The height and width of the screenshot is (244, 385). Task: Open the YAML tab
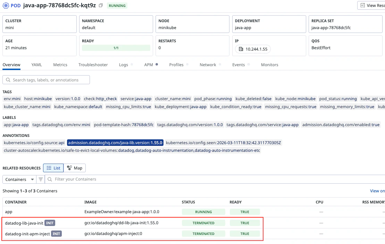click(x=37, y=65)
